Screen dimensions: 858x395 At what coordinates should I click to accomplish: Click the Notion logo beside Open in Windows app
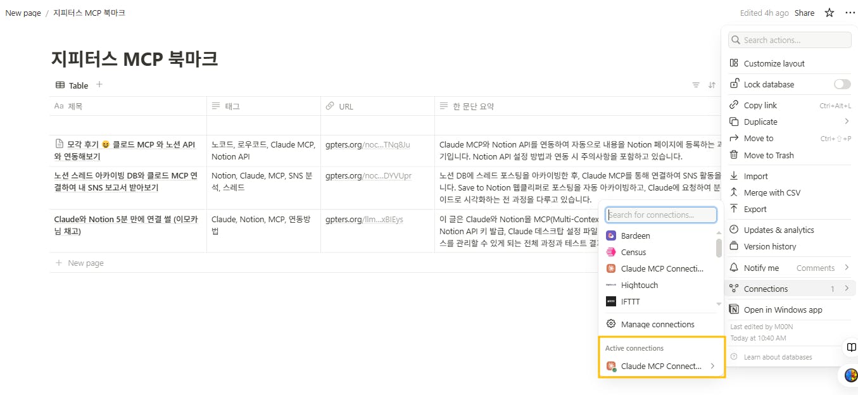click(x=734, y=310)
